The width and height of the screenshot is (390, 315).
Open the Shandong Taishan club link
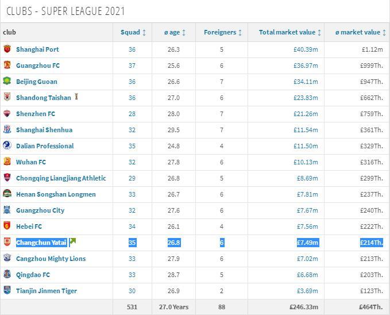(x=44, y=98)
